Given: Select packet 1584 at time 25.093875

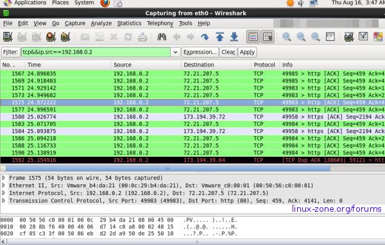Looking at the screenshot, I should 193,131.
